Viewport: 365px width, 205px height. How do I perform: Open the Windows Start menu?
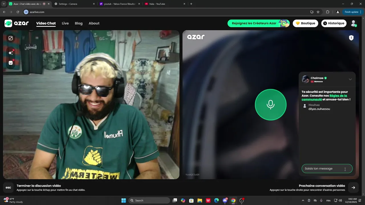point(123,200)
